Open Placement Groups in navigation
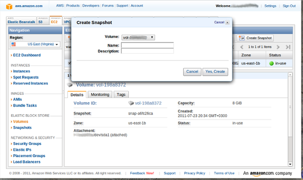The width and height of the screenshot is (303, 180). (x=29, y=156)
